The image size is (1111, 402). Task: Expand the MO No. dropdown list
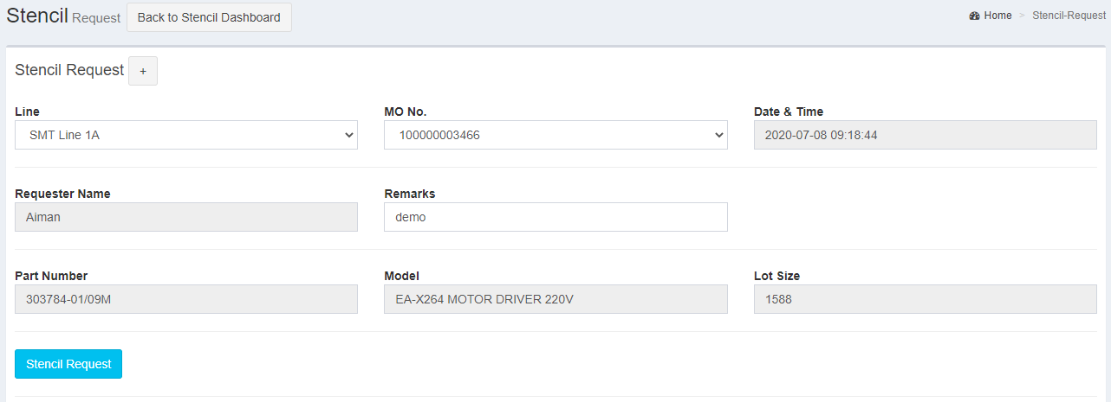click(555, 135)
